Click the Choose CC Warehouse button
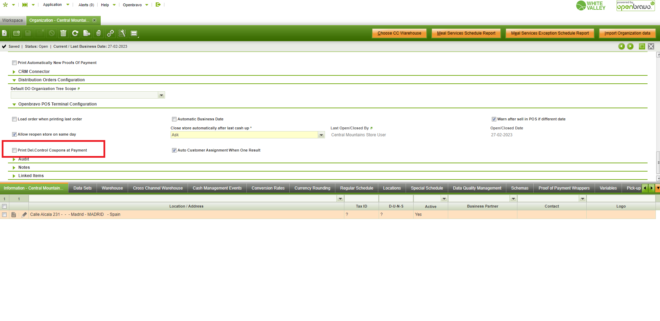660x321 pixels. (x=399, y=33)
